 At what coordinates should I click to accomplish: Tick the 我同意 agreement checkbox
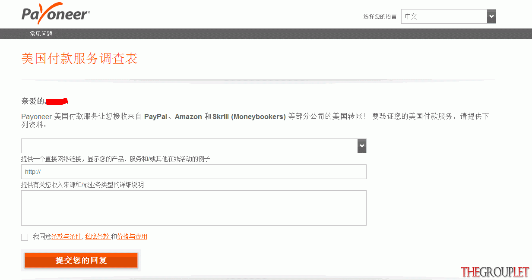coord(25,237)
